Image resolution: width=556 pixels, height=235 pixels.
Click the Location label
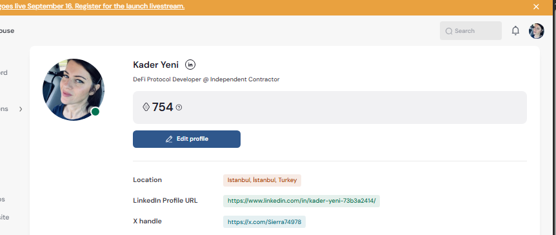pyautogui.click(x=147, y=179)
